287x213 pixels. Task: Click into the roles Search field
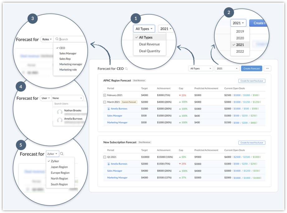(x=72, y=39)
